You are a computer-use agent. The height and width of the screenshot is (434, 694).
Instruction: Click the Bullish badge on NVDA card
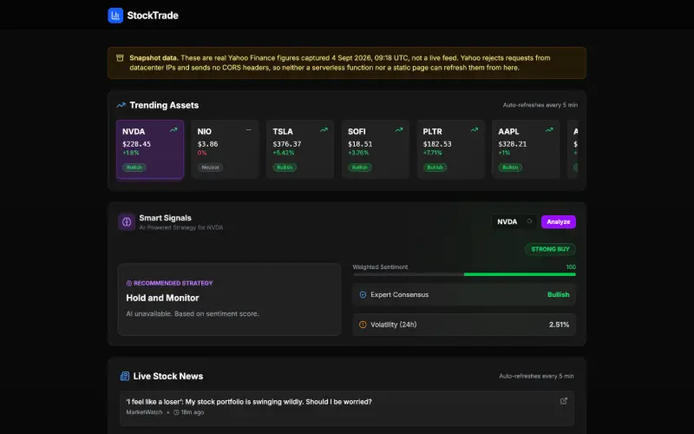(134, 168)
